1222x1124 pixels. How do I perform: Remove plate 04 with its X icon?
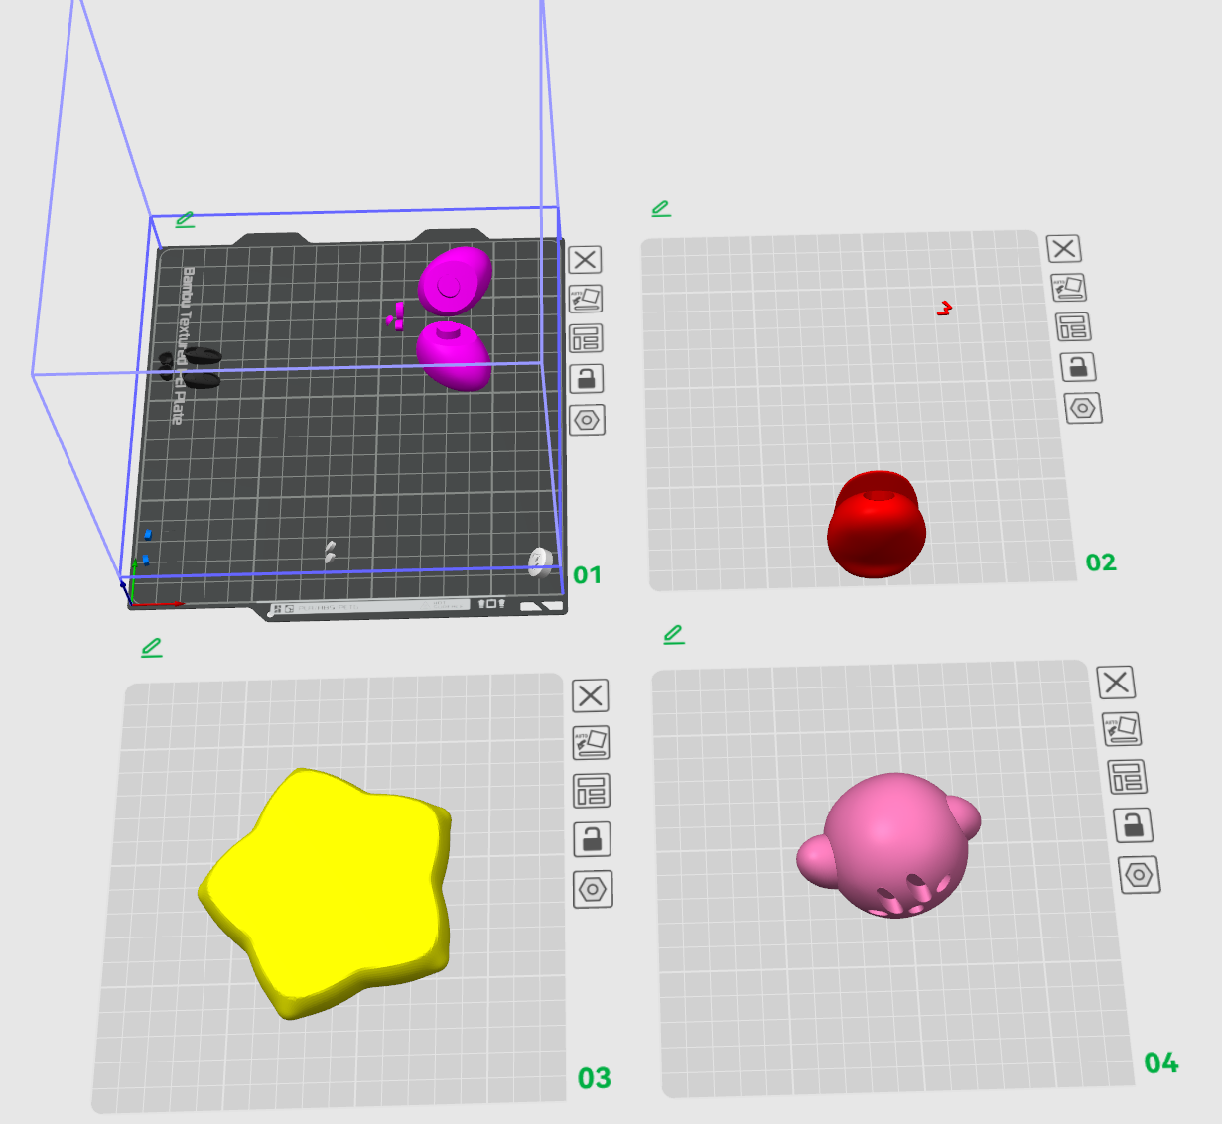[x=1117, y=683]
